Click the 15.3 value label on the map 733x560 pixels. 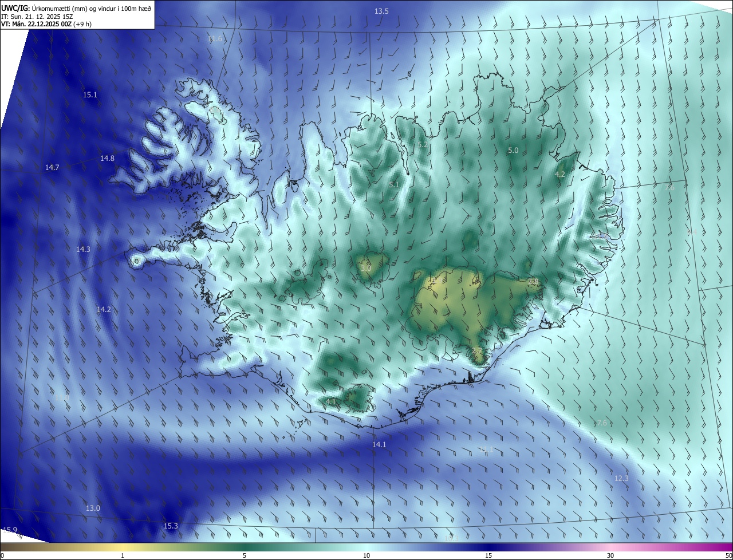pos(171,526)
